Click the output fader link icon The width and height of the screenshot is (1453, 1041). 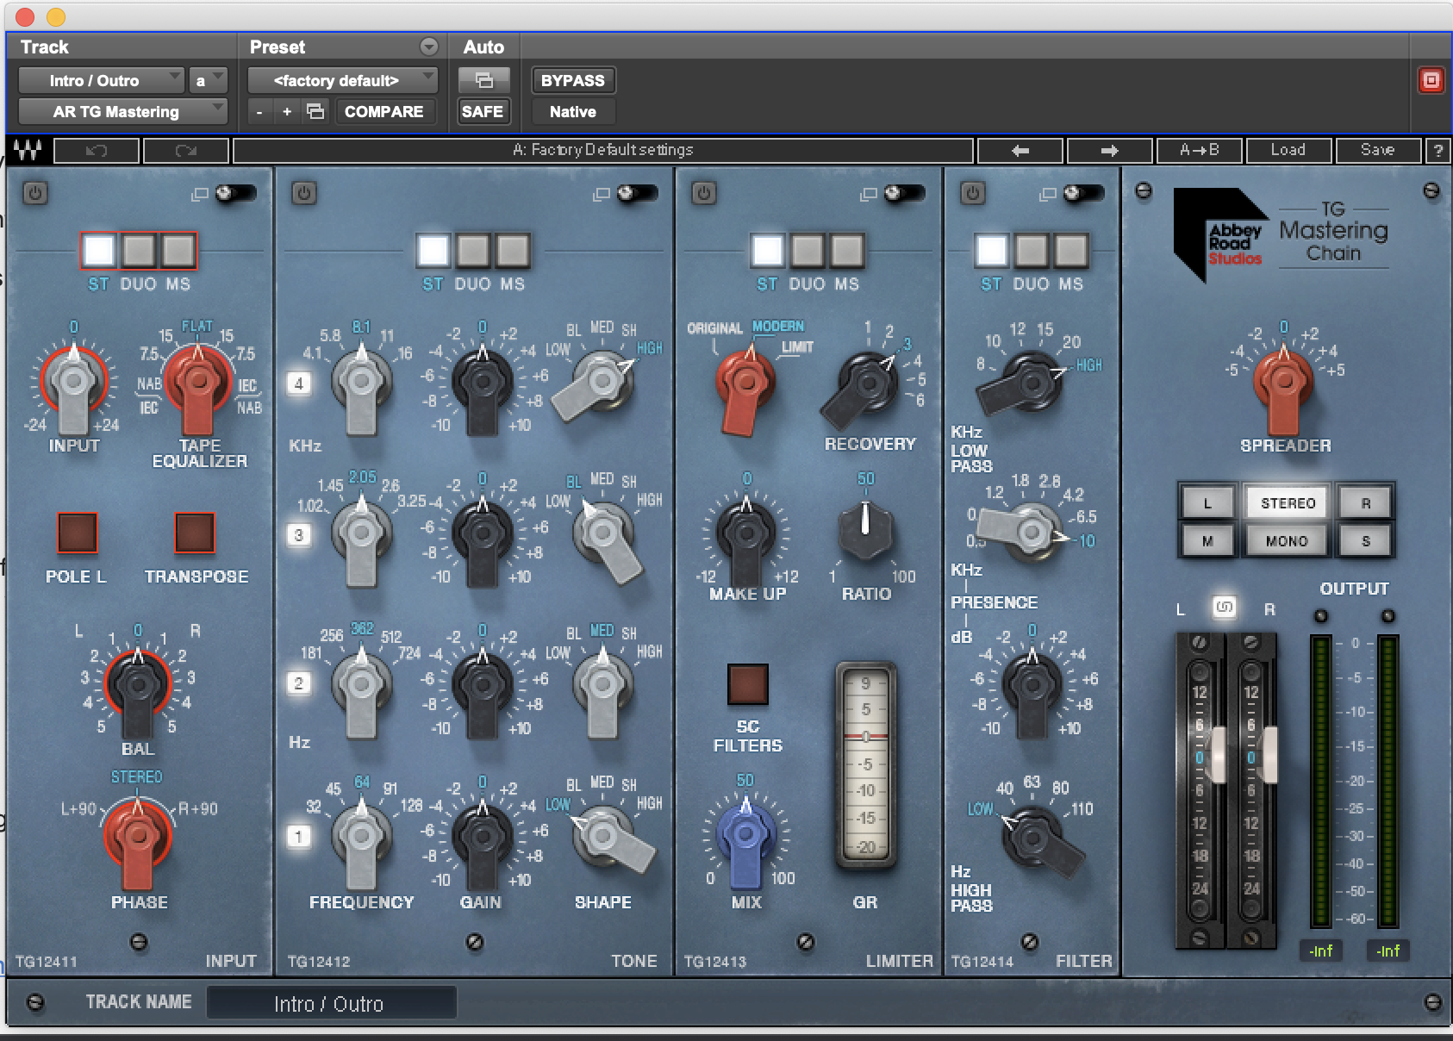click(x=1224, y=608)
